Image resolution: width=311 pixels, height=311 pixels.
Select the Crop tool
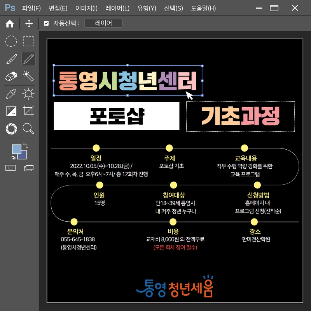tap(28, 111)
